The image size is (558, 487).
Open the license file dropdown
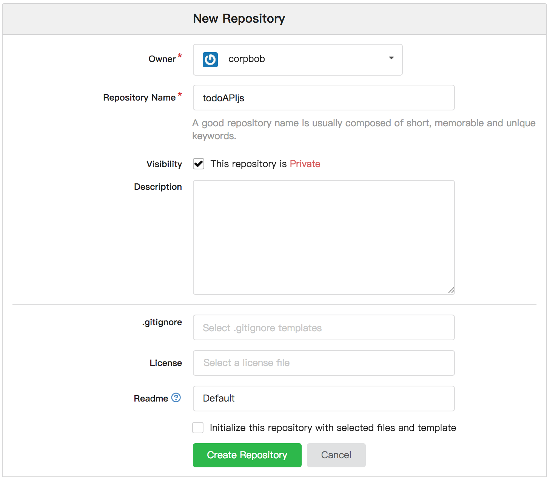click(324, 363)
